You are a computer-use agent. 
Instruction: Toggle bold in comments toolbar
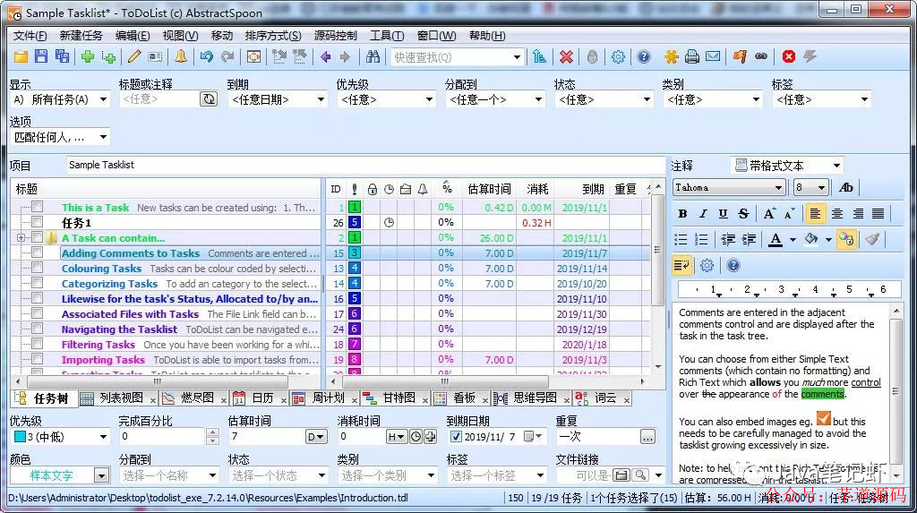pos(682,213)
